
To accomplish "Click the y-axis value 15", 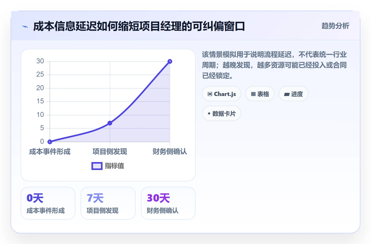I will click(x=40, y=101).
